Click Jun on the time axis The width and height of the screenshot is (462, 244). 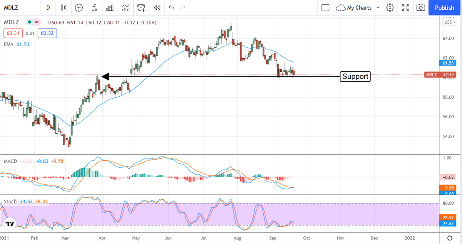tap(168, 237)
